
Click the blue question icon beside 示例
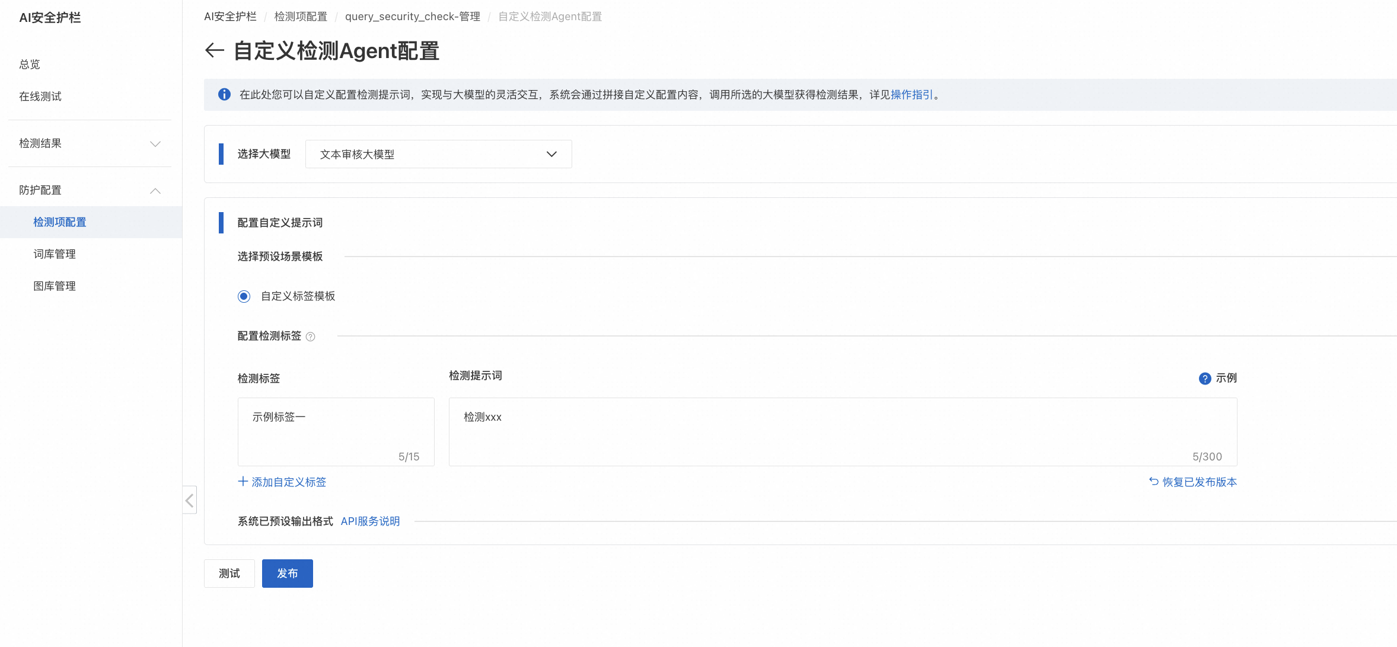pos(1204,379)
